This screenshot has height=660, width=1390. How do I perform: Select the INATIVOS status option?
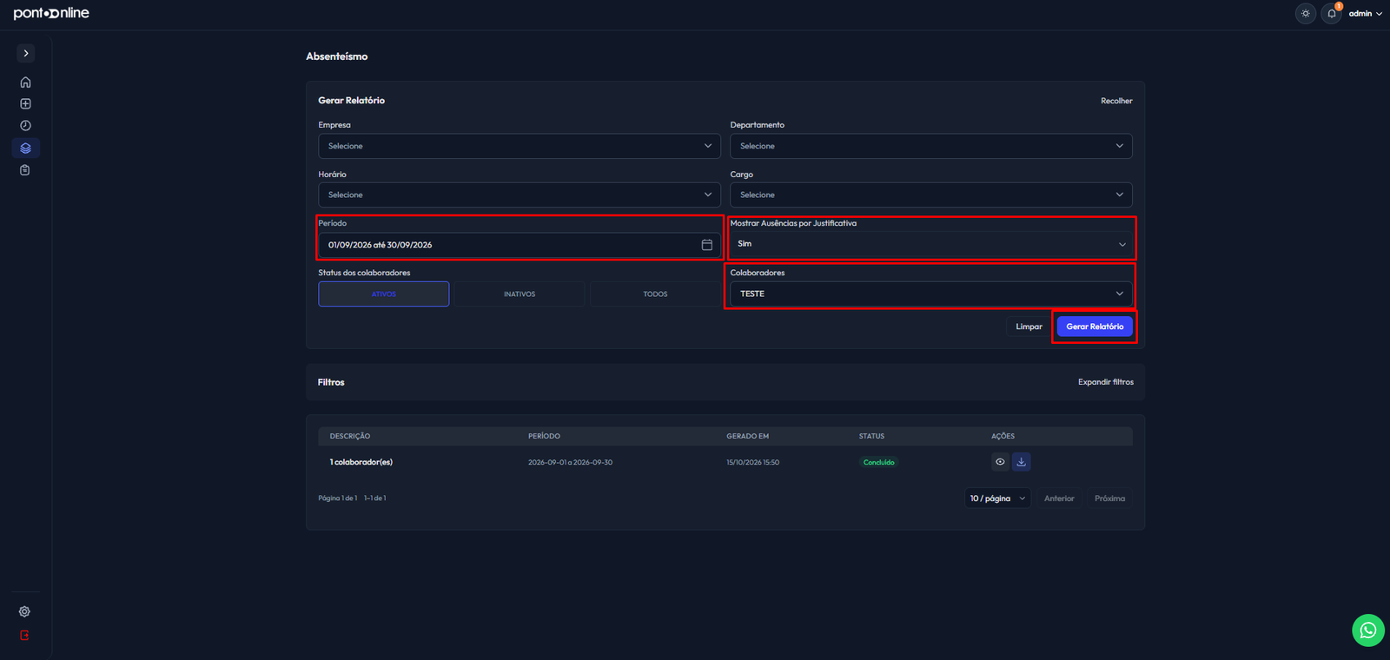(x=520, y=294)
